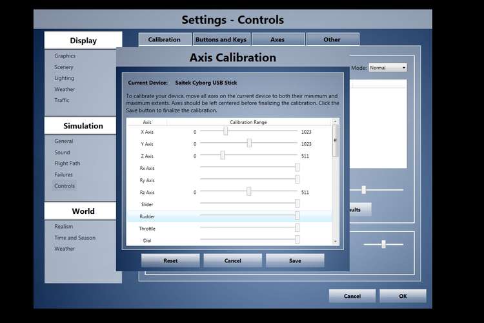Go to Time and Season settings
Screen dimensions: 484x323
coord(75,238)
